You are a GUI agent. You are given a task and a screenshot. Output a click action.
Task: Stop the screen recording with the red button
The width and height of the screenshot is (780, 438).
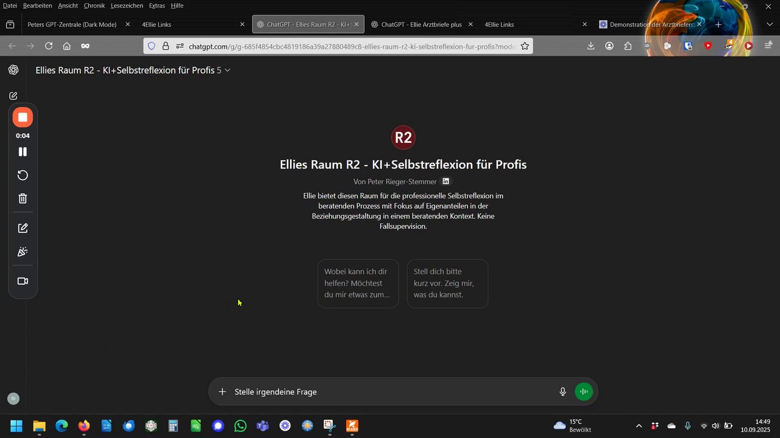(x=23, y=117)
